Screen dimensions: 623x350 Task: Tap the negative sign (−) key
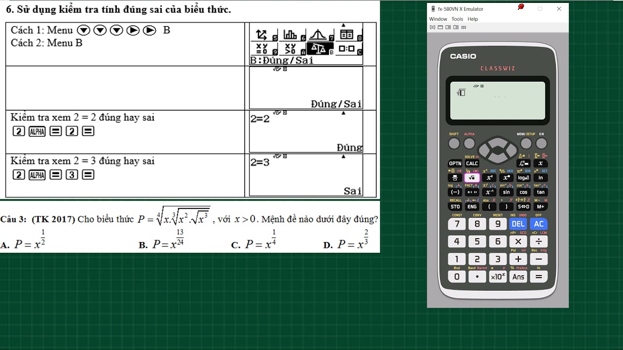coord(455,192)
